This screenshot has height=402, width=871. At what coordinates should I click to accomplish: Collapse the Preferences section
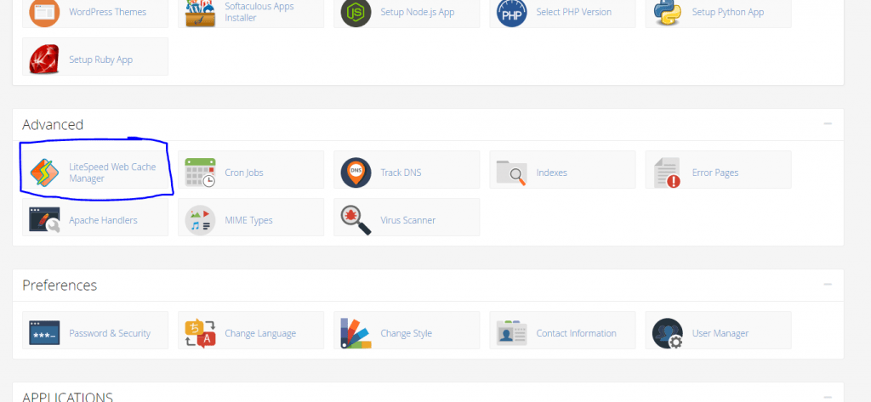coord(828,285)
